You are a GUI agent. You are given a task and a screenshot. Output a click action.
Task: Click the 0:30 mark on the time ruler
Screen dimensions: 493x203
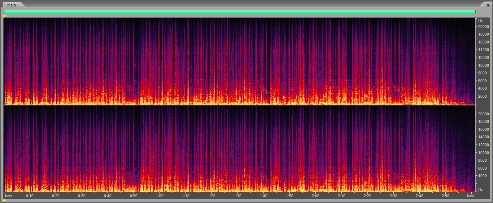82,196
